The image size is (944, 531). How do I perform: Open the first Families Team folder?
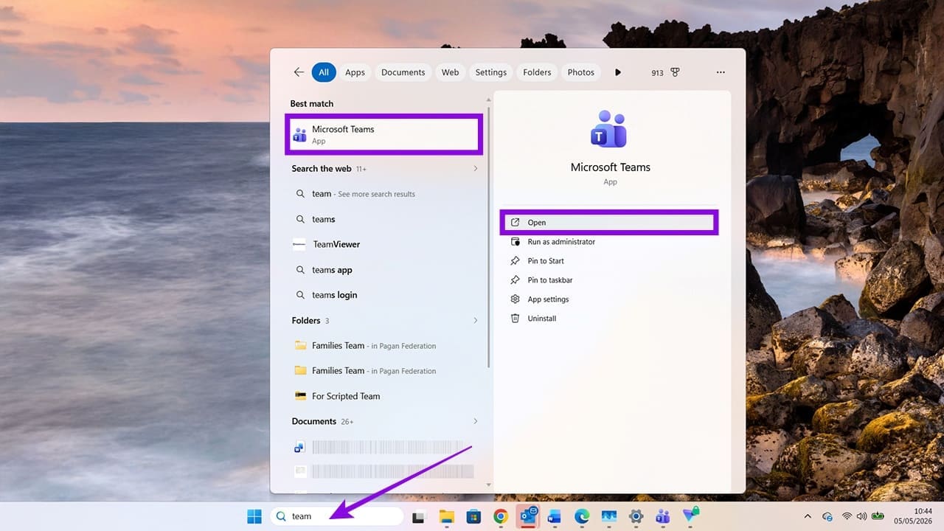(x=385, y=345)
